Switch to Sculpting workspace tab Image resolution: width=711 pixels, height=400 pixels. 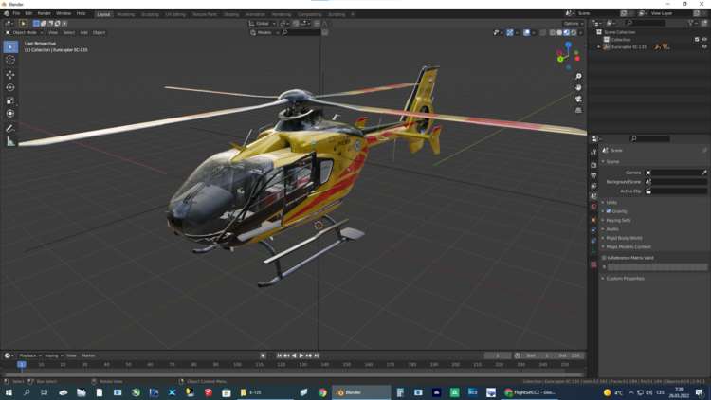(150, 14)
